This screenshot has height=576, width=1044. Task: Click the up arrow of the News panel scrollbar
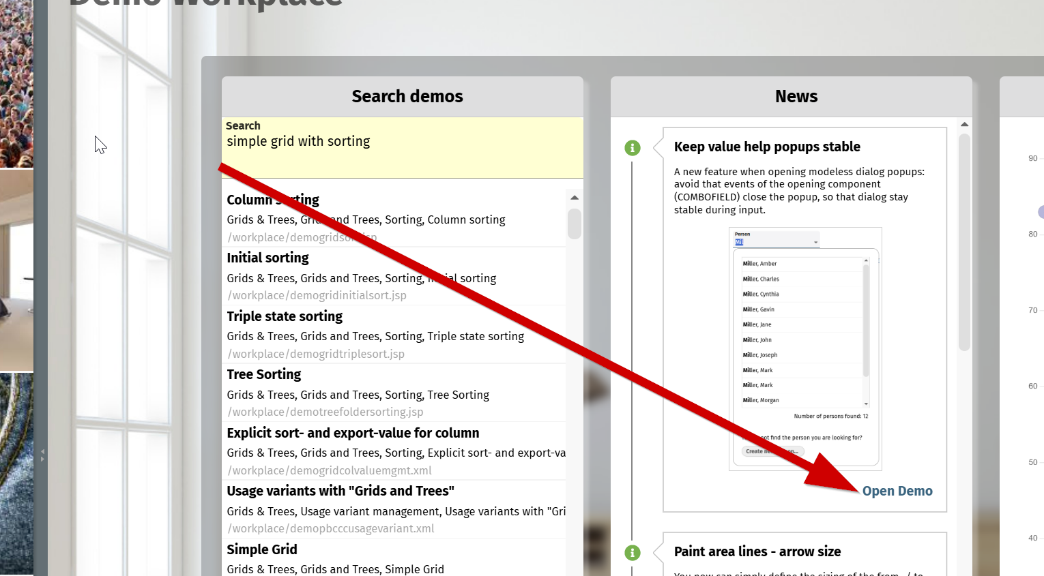tap(964, 125)
